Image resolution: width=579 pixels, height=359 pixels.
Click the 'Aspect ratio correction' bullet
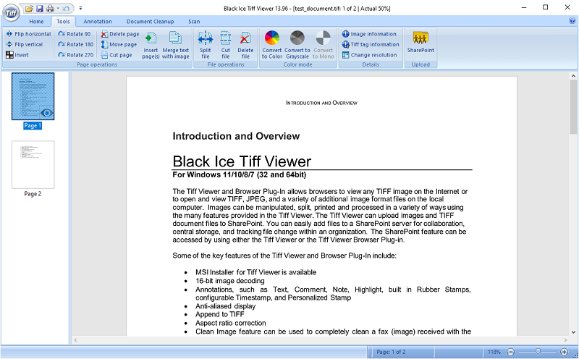(x=230, y=323)
